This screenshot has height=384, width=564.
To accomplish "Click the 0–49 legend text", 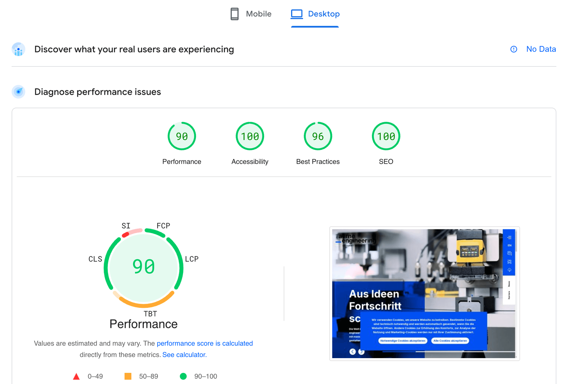I will 95,376.
